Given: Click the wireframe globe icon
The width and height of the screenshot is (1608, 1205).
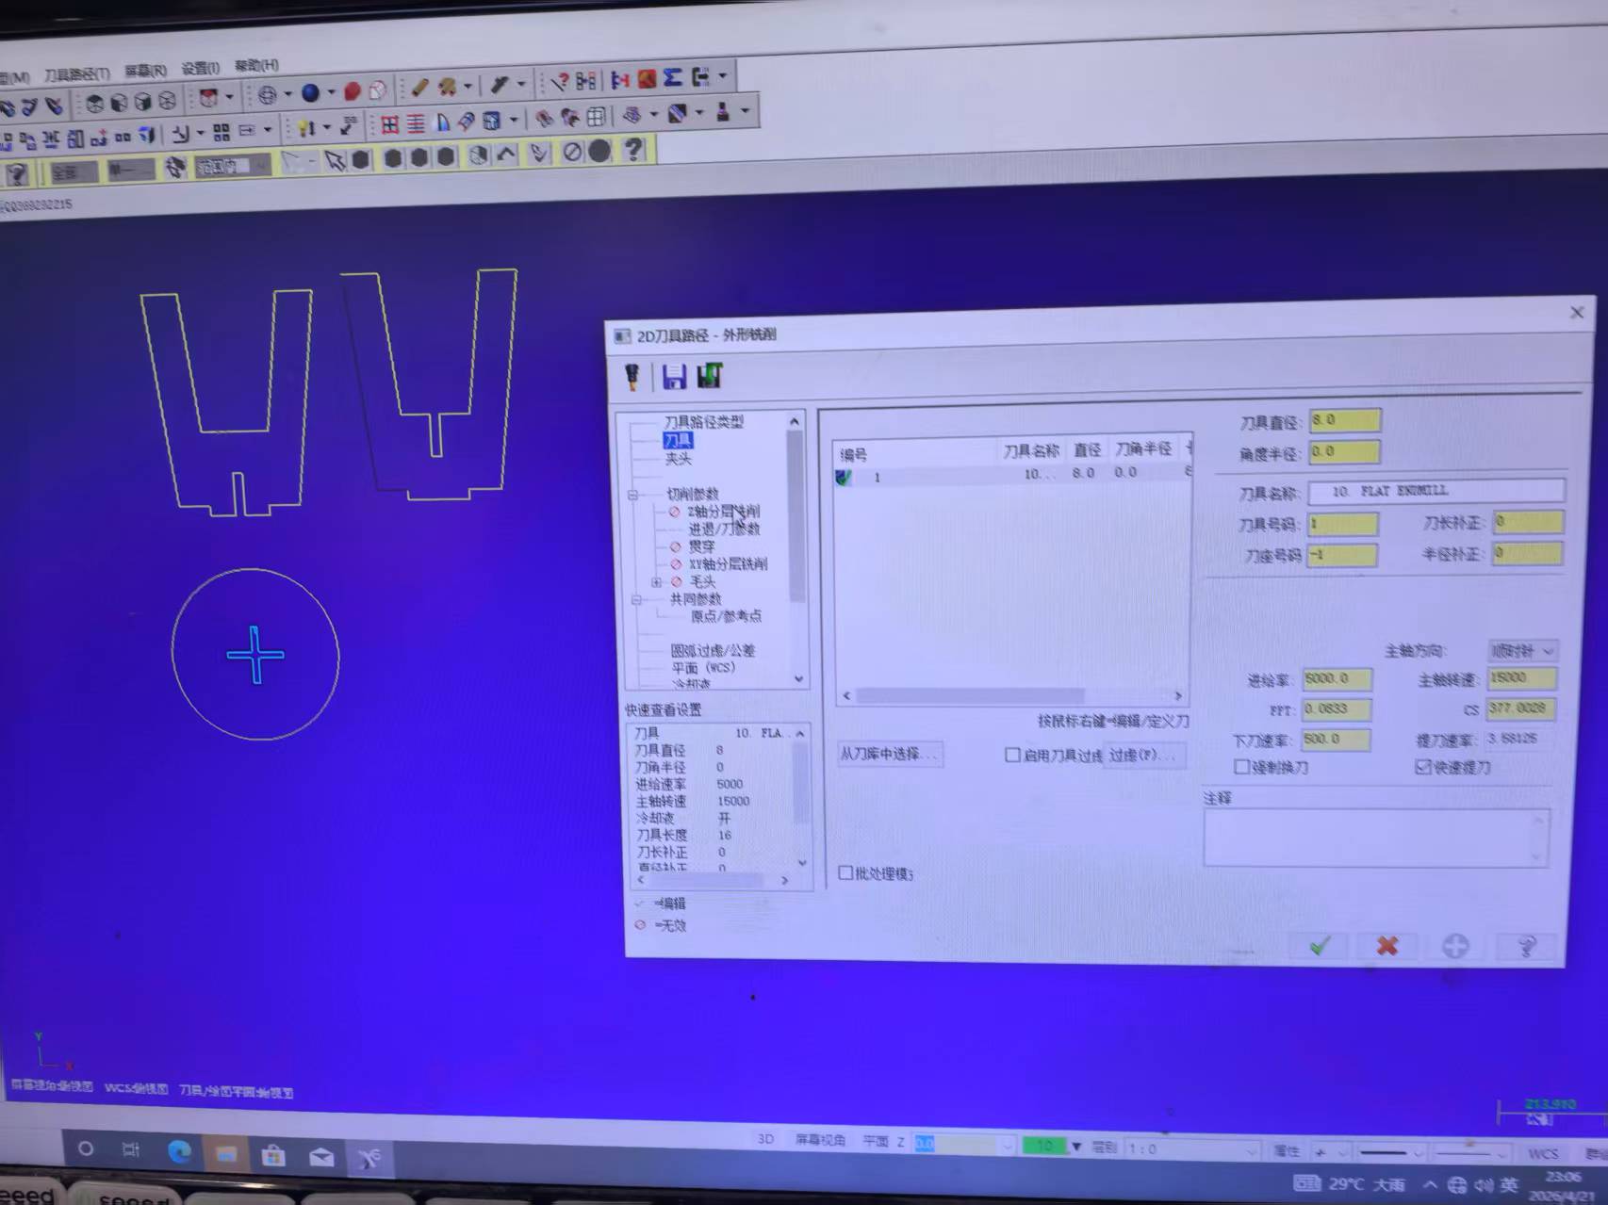Looking at the screenshot, I should tap(268, 93).
